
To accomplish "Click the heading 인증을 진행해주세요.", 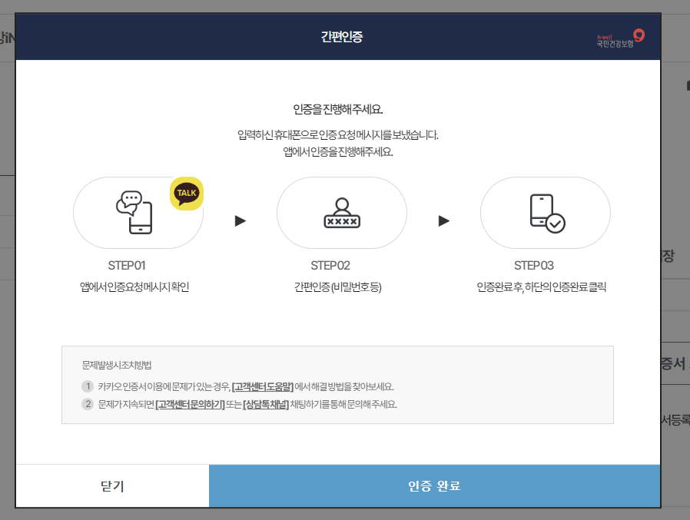I will point(338,109).
